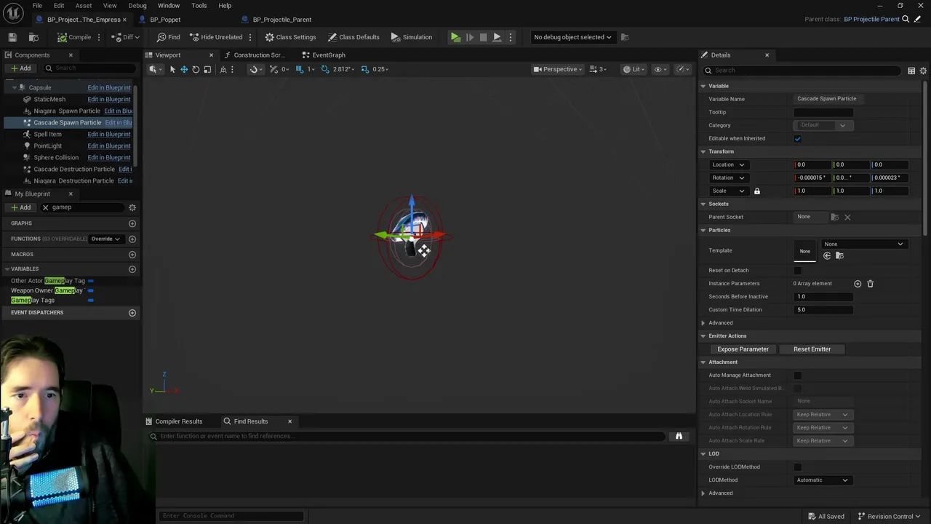This screenshot has width=931, height=524.
Task: Open the viewport Show eye menu
Action: (x=660, y=69)
